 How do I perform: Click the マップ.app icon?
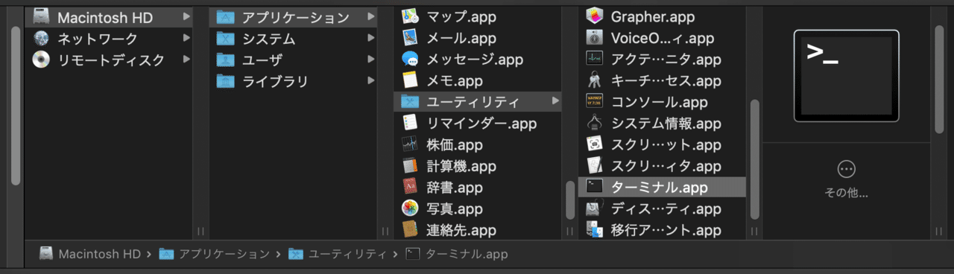(410, 16)
